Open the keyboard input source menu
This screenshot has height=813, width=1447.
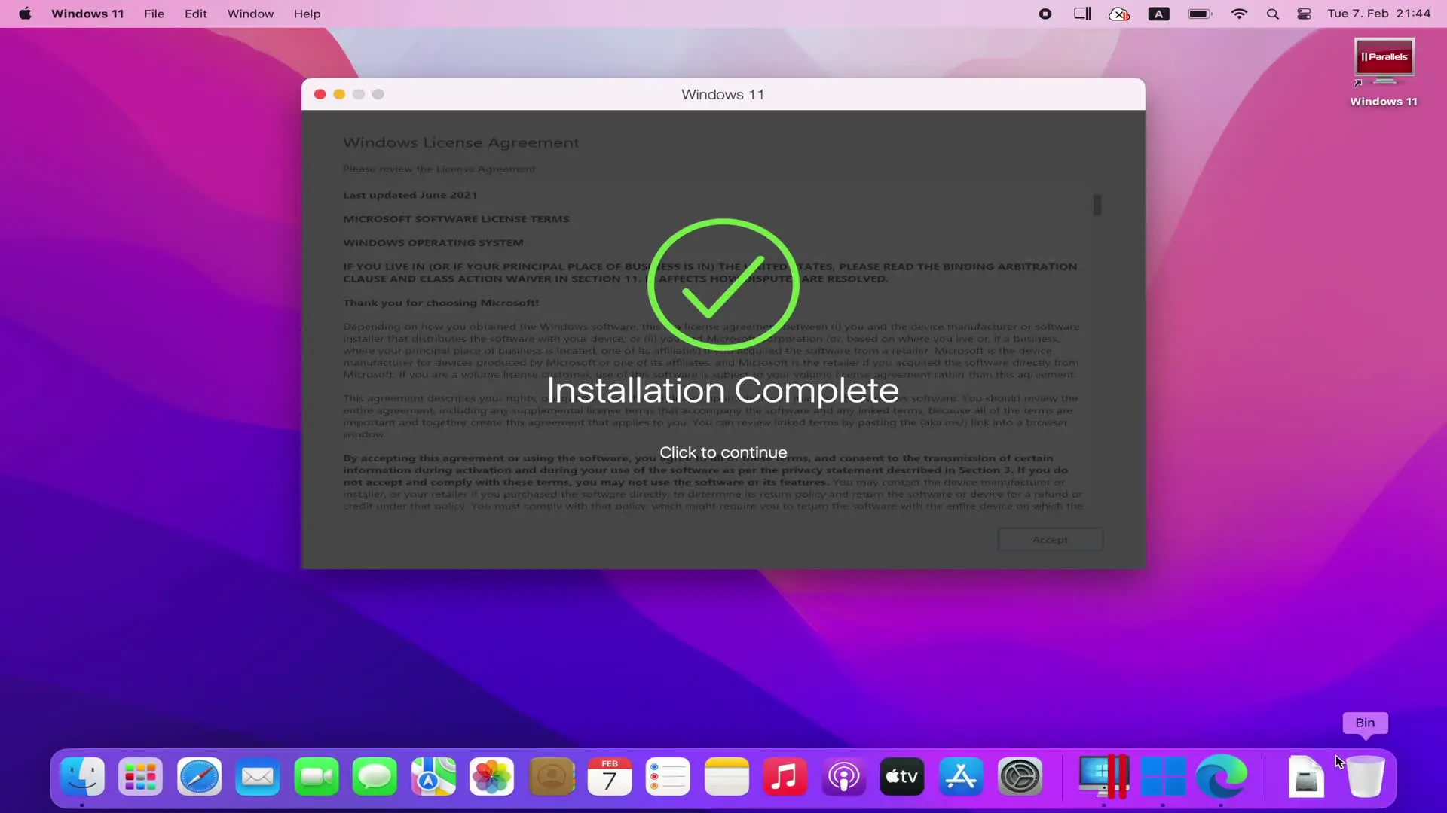click(x=1158, y=14)
